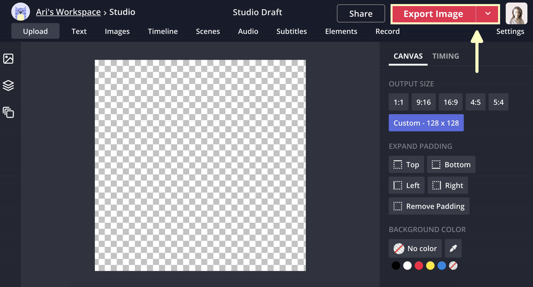
Task: Click the workspace cat avatar icon
Action: pyautogui.click(x=21, y=12)
